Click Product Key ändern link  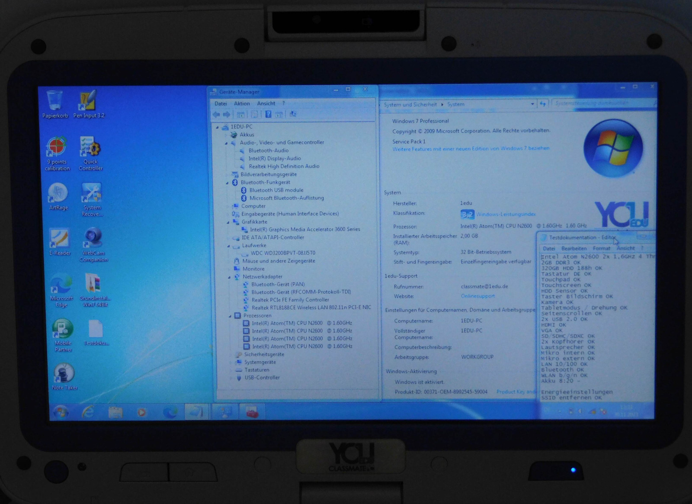pyautogui.click(x=516, y=392)
